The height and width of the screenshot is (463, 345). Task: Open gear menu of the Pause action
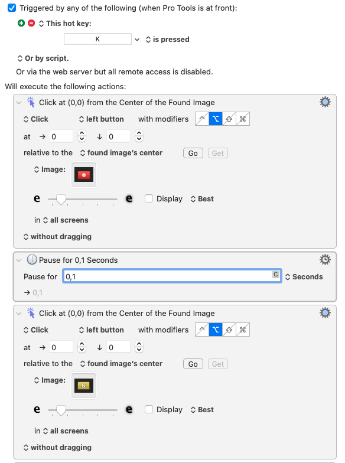[325, 260]
